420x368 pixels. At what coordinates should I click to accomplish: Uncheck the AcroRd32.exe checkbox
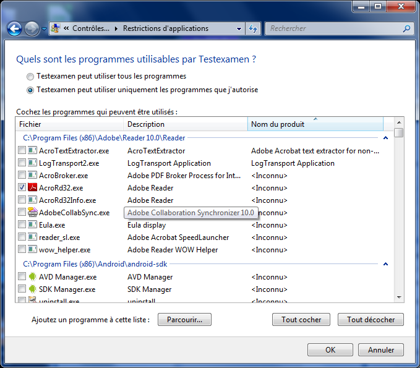click(22, 187)
